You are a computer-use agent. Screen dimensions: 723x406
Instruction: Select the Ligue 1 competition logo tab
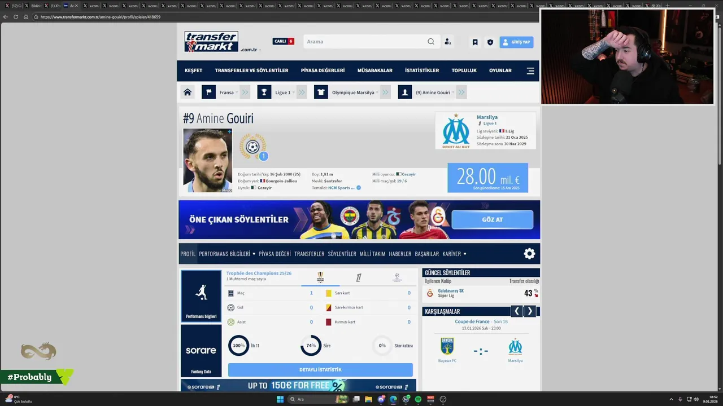coord(358,277)
